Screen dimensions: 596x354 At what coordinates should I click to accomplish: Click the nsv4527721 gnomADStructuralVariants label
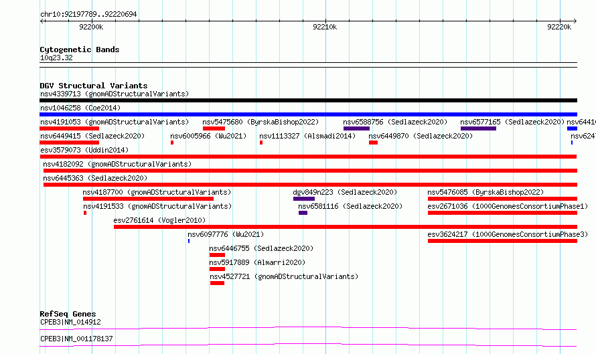pyautogui.click(x=284, y=276)
